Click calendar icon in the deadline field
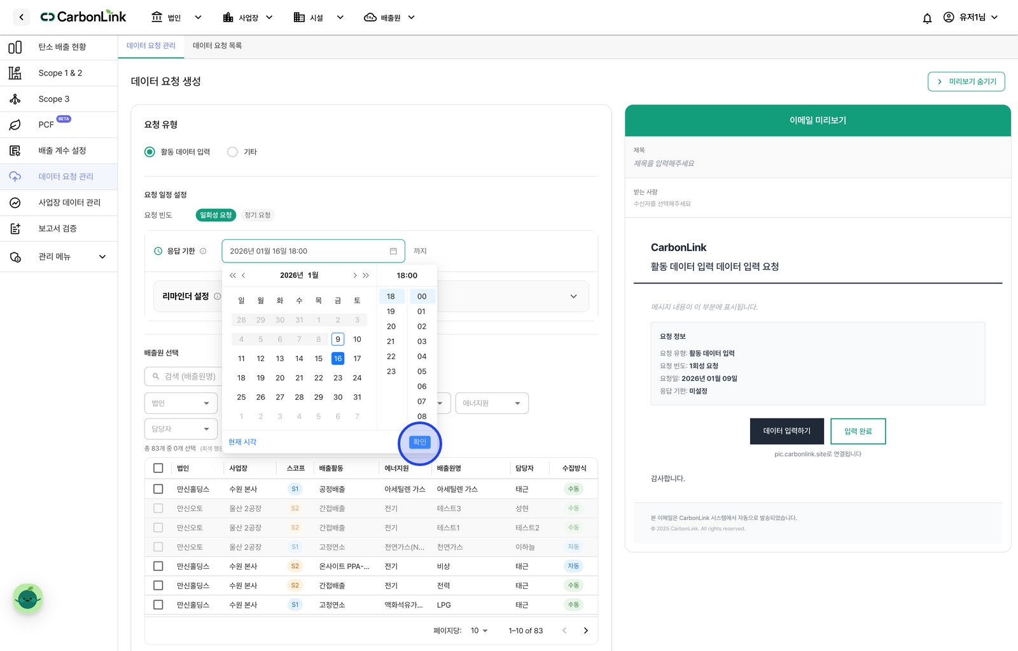Screen dimensions: 1018x651 393,251
